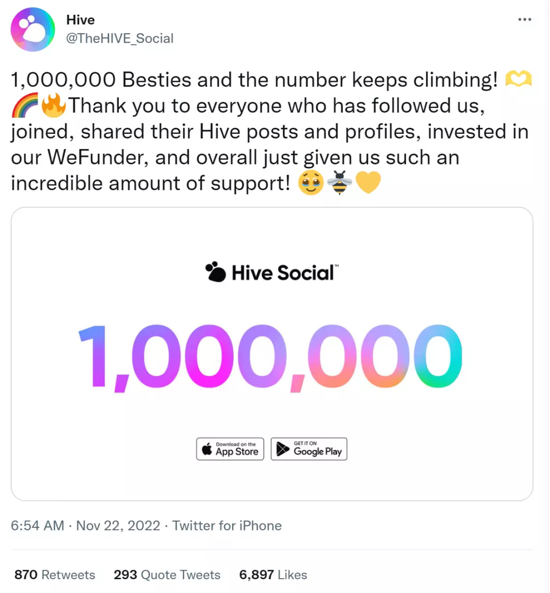Screen dimensions: 550x593
Task: View the 870 Retweets list
Action: coord(54,575)
